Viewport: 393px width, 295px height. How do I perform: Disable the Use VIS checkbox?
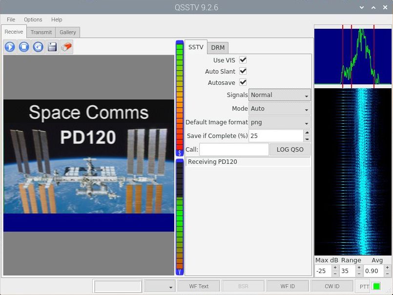pos(243,60)
